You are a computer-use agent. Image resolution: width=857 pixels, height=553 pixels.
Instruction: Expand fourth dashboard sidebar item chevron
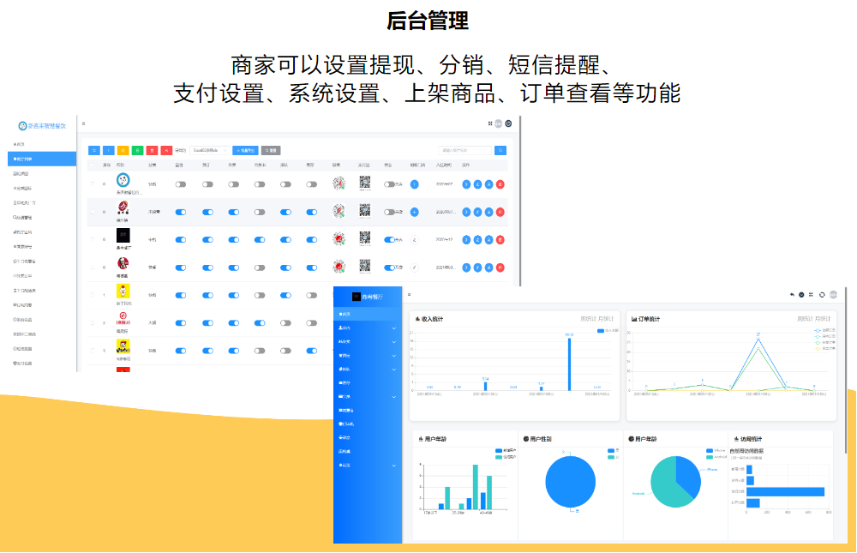point(393,356)
